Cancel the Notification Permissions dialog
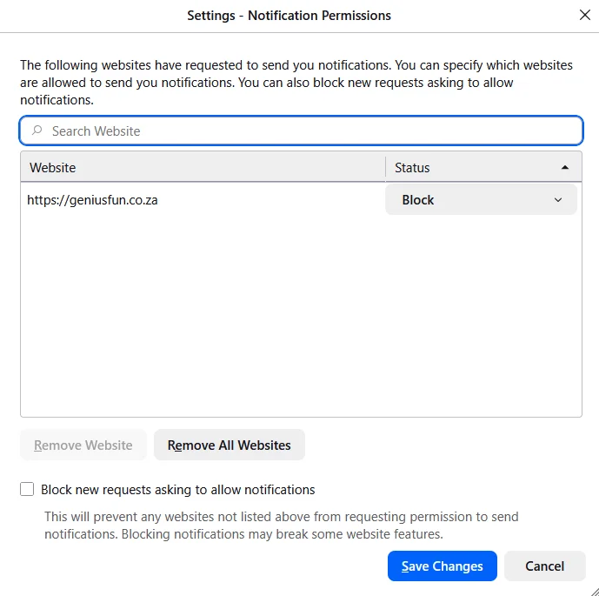The height and width of the screenshot is (596, 599). pos(544,566)
